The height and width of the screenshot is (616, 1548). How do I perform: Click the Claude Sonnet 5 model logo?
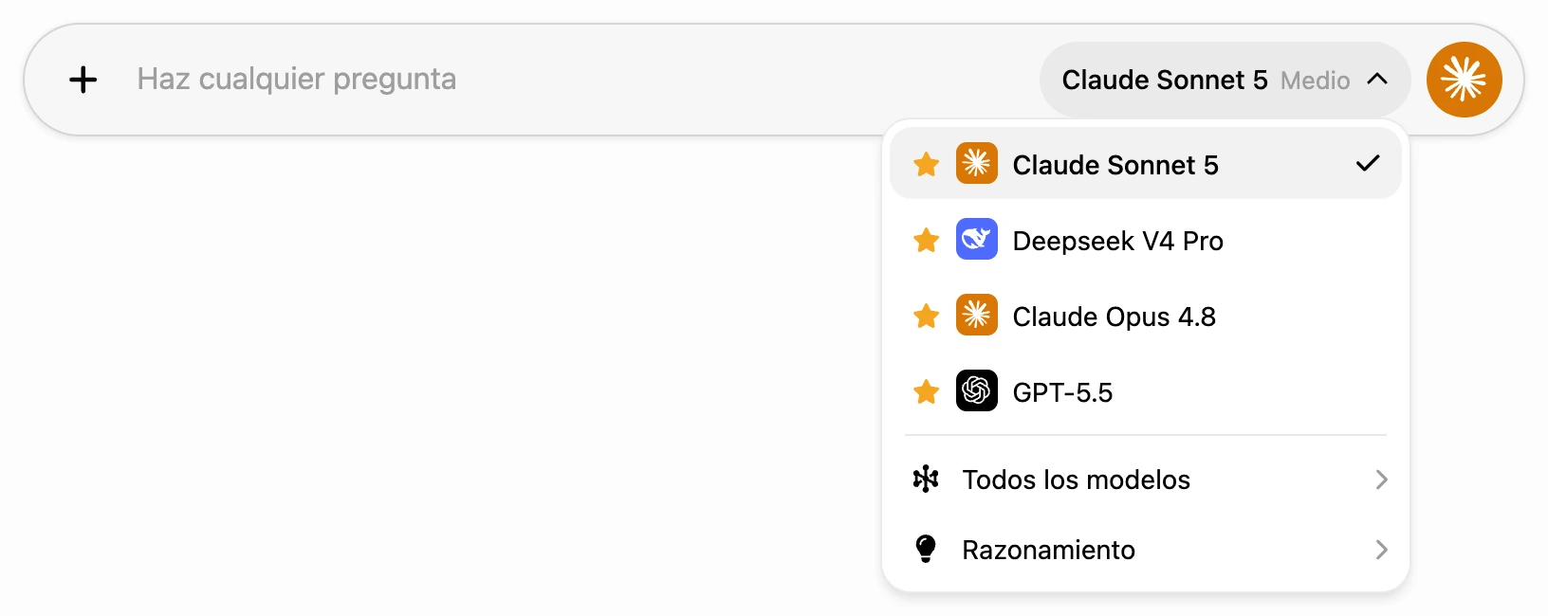[x=976, y=163]
